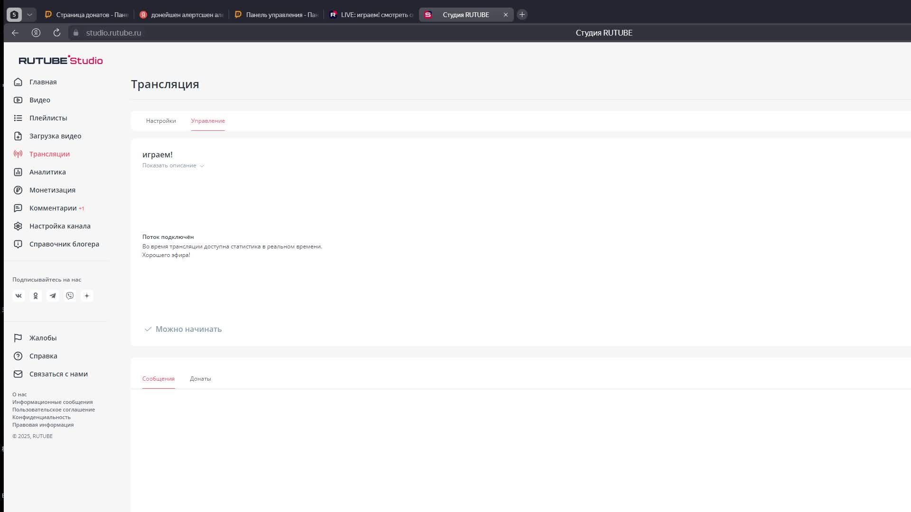Image resolution: width=911 pixels, height=512 pixels.
Task: Open the Настройка канала menu label
Action: point(60,226)
